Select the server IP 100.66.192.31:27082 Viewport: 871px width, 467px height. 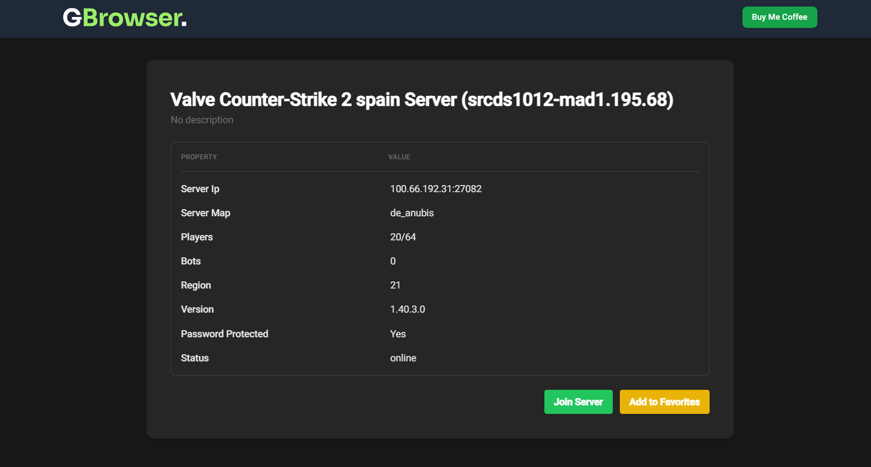[x=436, y=189]
